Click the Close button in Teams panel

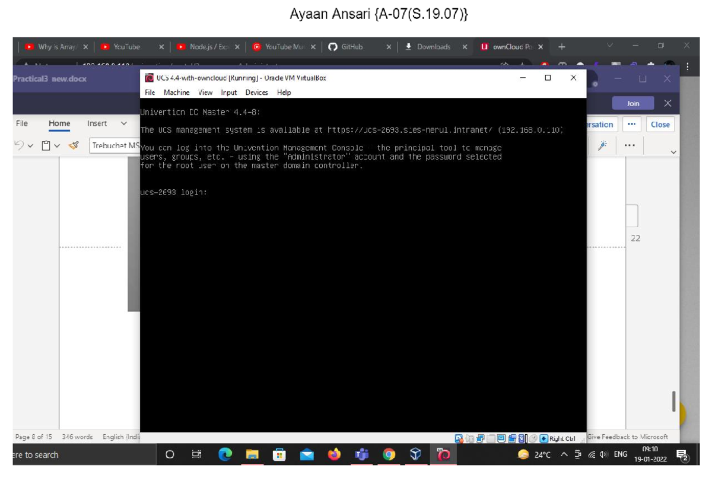click(660, 125)
